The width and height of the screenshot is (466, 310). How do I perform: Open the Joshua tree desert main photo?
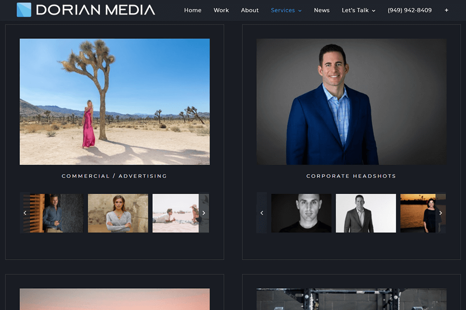point(115,101)
